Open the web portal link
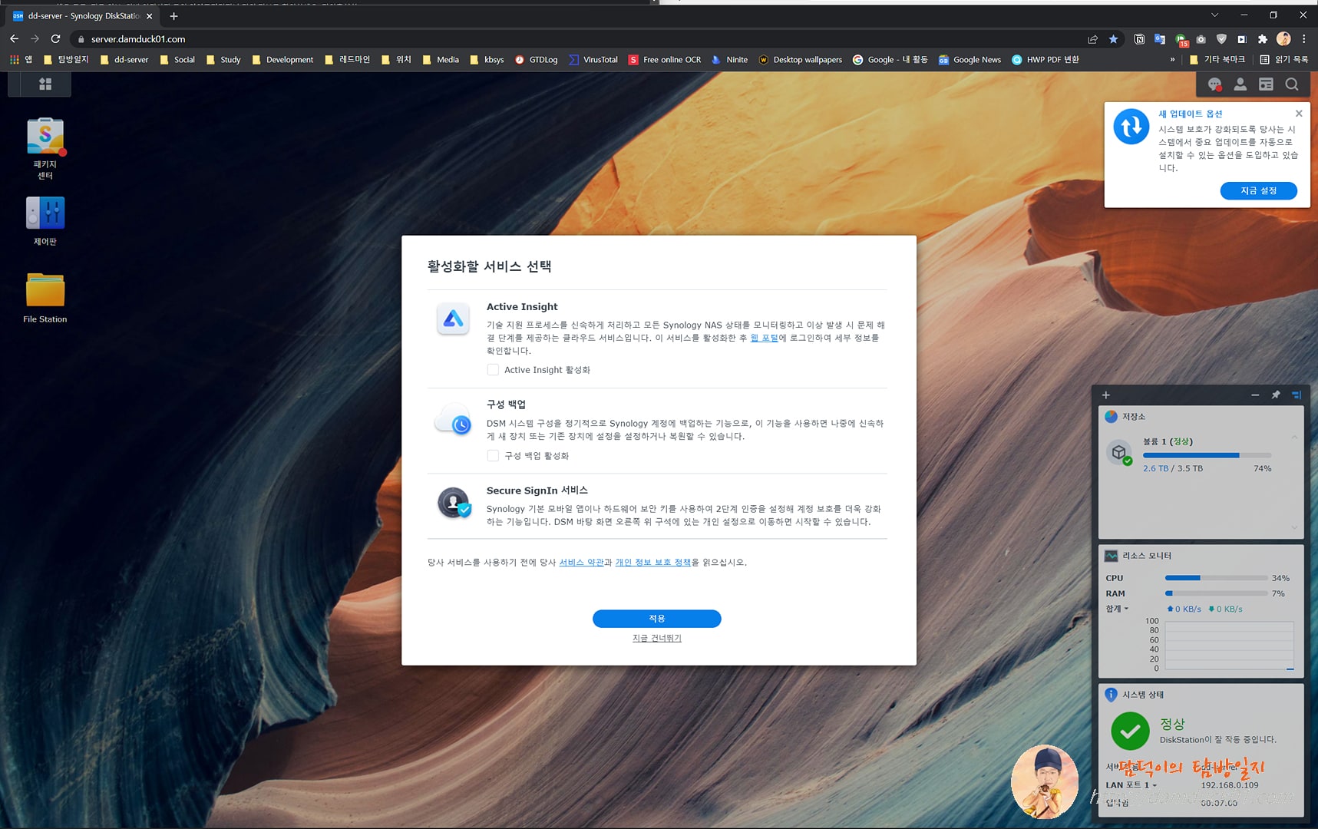The height and width of the screenshot is (829, 1318). pyautogui.click(x=764, y=338)
